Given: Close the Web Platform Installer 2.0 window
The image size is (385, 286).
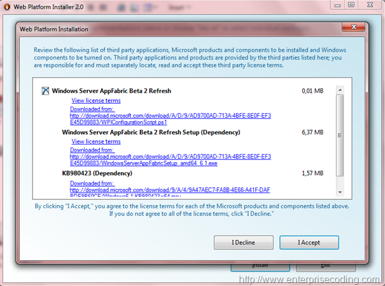Looking at the screenshot, I should 370,5.
